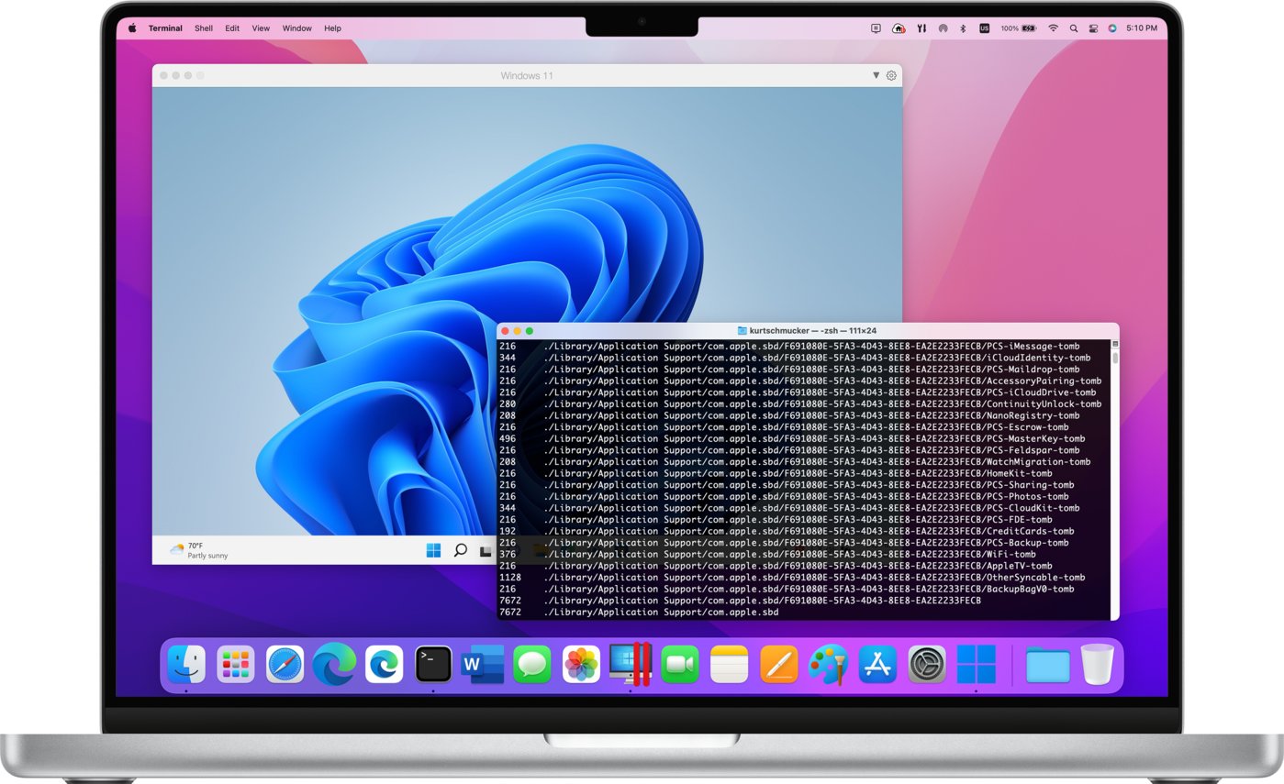The image size is (1284, 784).
Task: Click the CreditCards-tomb output line
Action: pos(787,531)
